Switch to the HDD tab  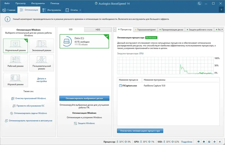(x=98, y=30)
